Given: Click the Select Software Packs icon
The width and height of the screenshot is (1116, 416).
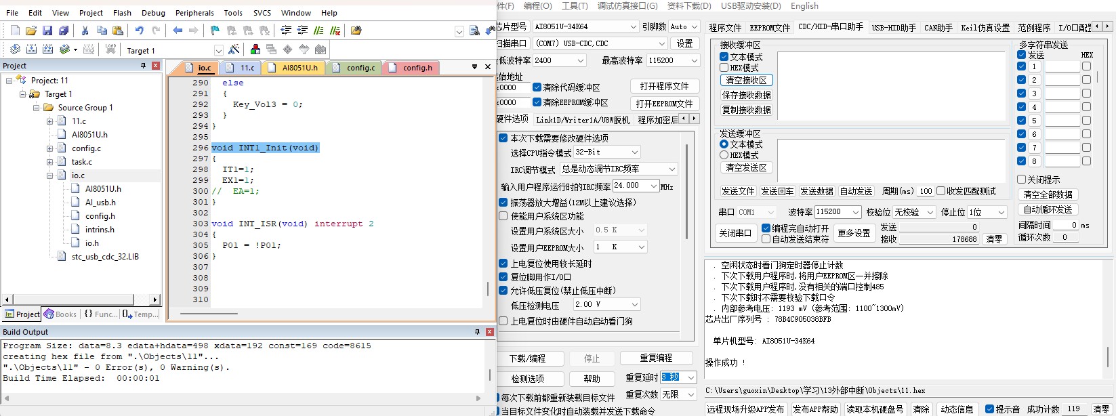Looking at the screenshot, I should click(304, 49).
